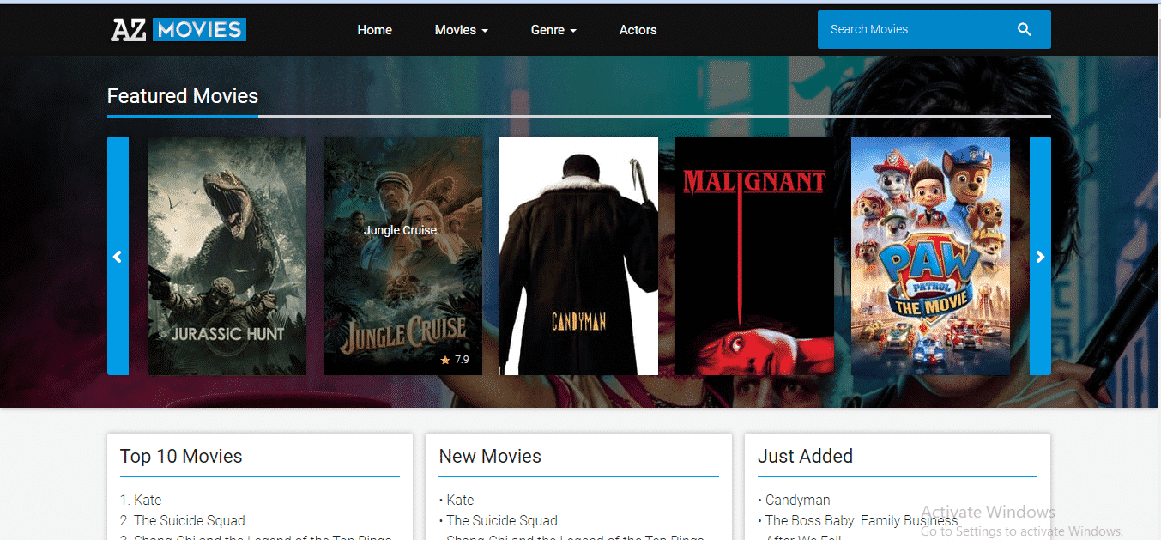Open Kate in Top 10 Movies

(148, 500)
